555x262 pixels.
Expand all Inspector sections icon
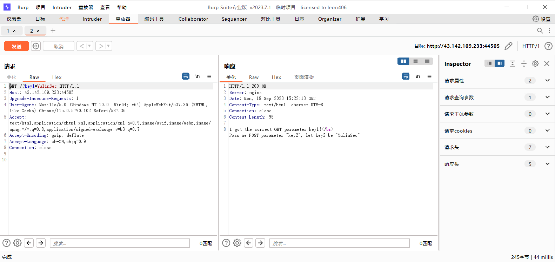513,63
